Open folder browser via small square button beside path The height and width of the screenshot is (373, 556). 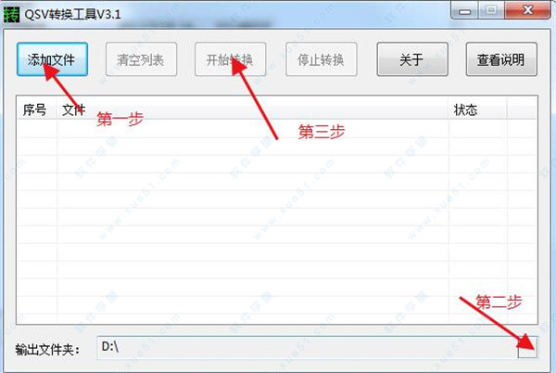point(527,347)
